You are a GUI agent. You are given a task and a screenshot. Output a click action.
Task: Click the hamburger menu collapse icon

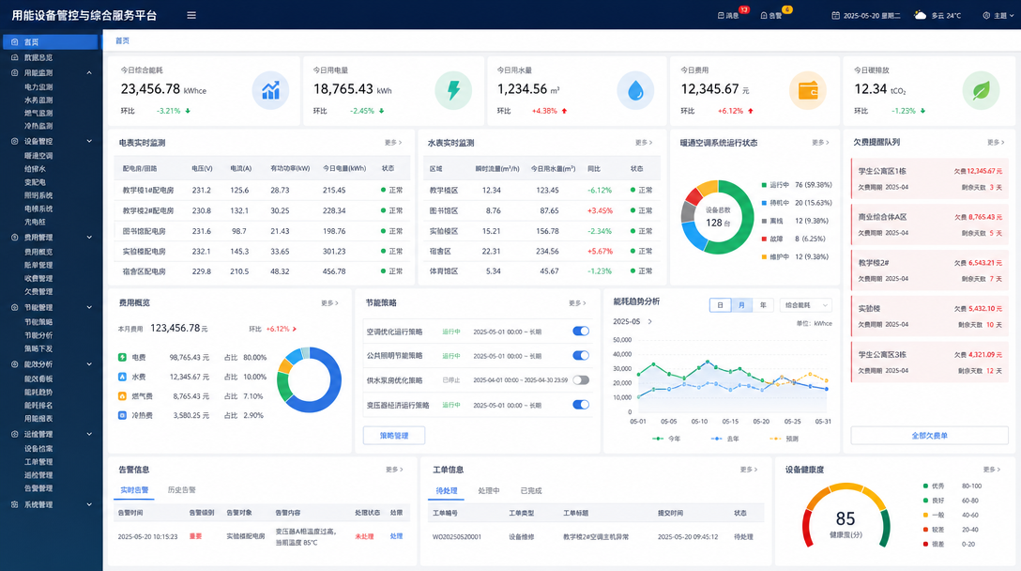(x=191, y=15)
